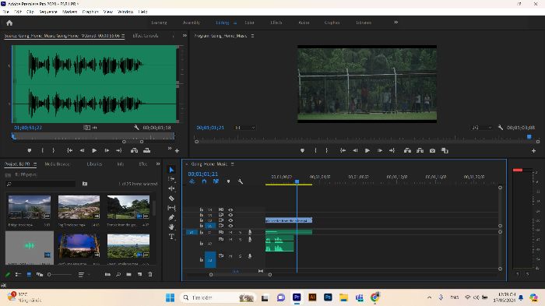Viewport: 545px width, 306px height.
Task: Open the Source panel menu
Action: 123,36
